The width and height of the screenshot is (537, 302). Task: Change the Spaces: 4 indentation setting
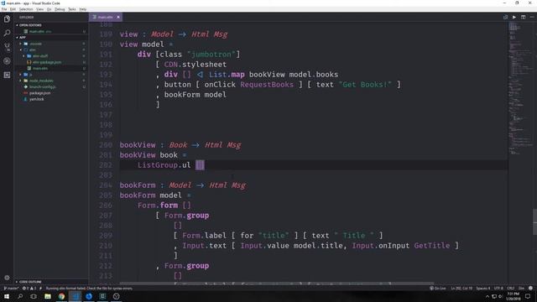click(x=483, y=289)
